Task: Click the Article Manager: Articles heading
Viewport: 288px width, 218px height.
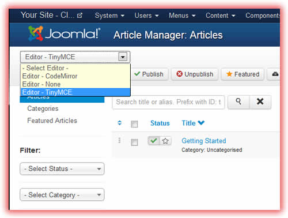Action: [x=168, y=35]
